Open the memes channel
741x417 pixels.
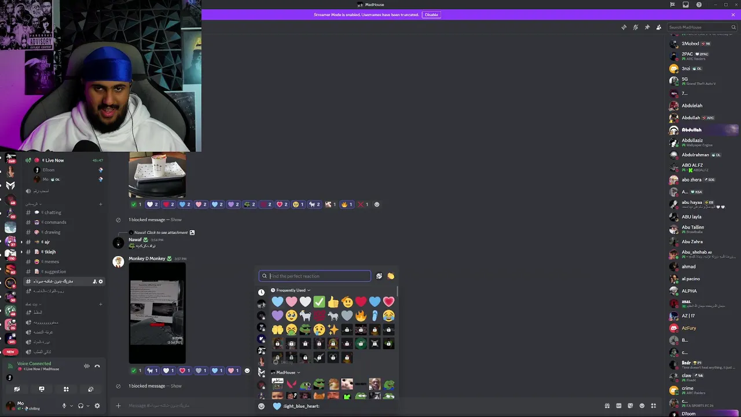click(63, 262)
